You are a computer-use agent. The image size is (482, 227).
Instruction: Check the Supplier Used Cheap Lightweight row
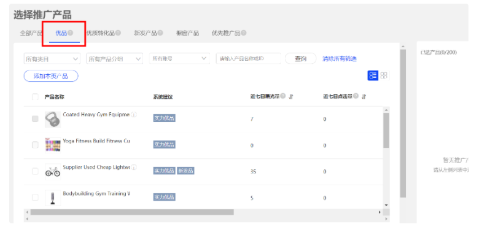click(x=35, y=171)
